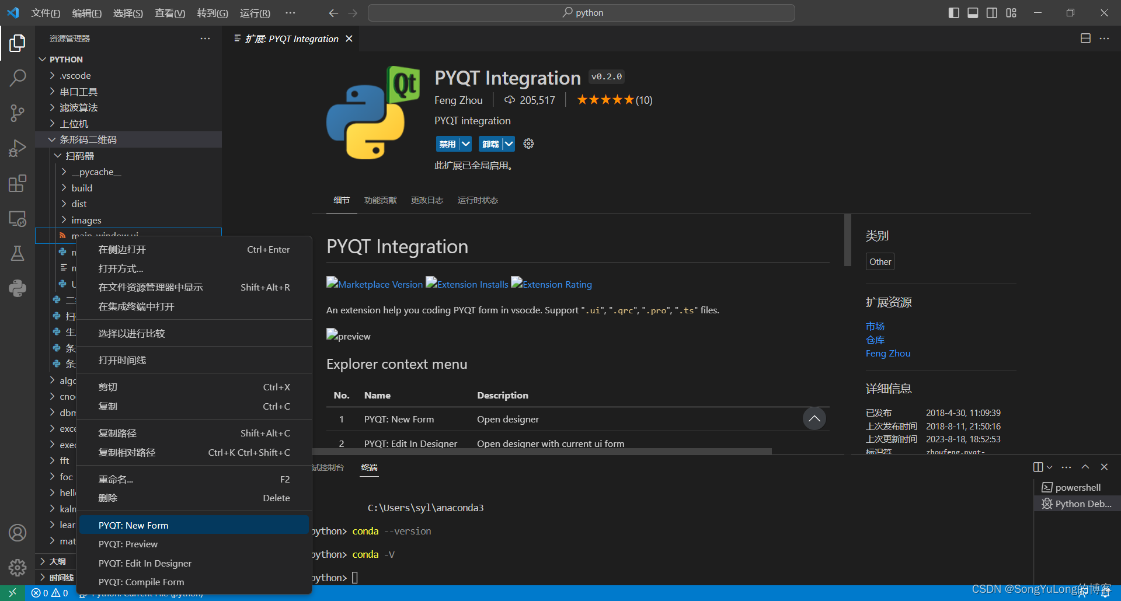
Task: Select the powershell terminal entry
Action: coord(1077,487)
